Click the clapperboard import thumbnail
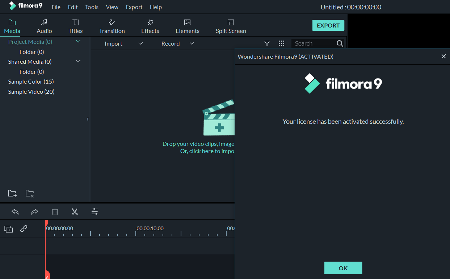Screen dimensions: 450x279 click(x=219, y=118)
